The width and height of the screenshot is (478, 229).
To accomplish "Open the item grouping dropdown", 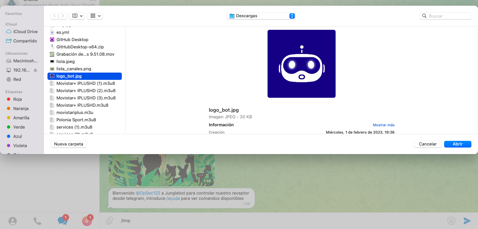I will [95, 16].
